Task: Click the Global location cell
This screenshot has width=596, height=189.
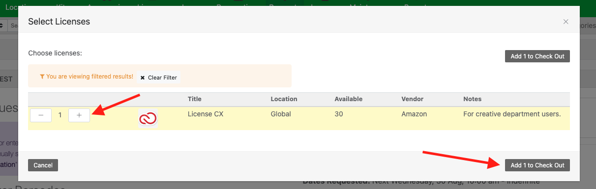Action: pos(281,114)
